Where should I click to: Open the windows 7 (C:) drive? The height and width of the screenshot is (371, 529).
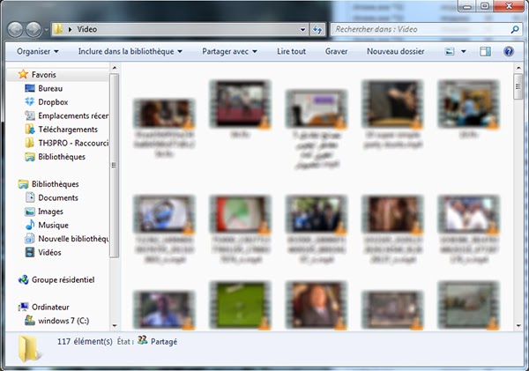[63, 321]
